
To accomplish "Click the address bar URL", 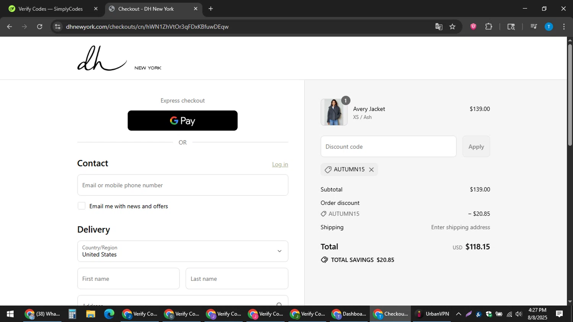I will (147, 27).
